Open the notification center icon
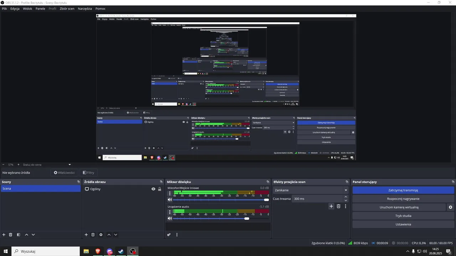This screenshot has height=256, width=456. (449, 251)
